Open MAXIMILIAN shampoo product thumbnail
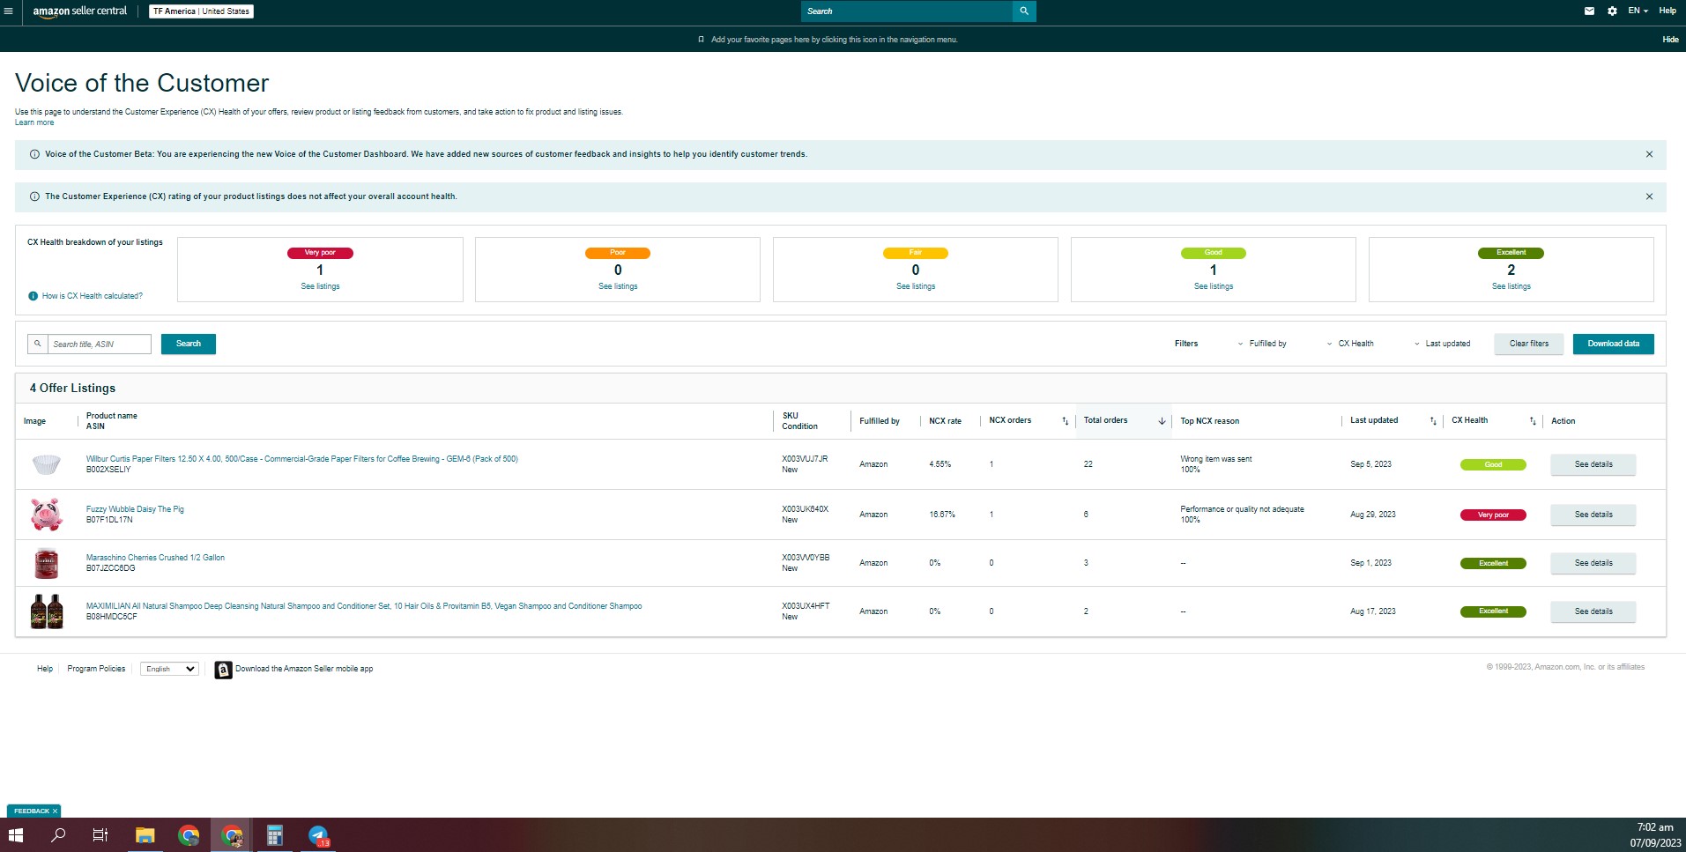This screenshot has width=1686, height=852. point(47,611)
